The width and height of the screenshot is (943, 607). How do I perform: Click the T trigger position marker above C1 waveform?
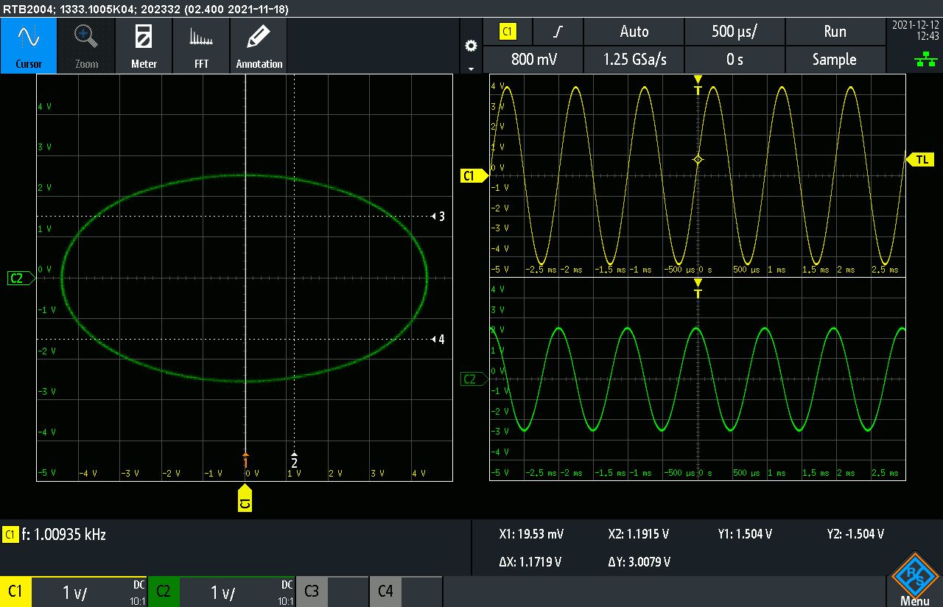(698, 85)
